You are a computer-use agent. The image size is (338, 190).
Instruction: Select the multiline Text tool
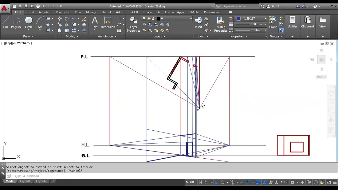point(95,23)
